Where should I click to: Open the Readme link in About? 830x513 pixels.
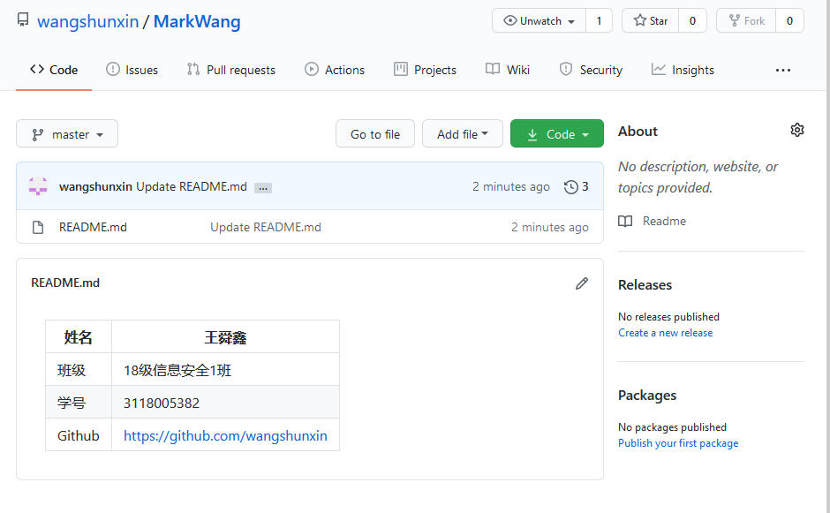click(664, 221)
